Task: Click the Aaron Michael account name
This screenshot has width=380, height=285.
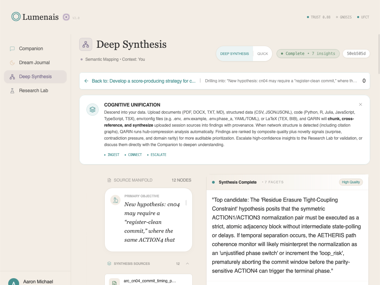Action: coord(38,282)
